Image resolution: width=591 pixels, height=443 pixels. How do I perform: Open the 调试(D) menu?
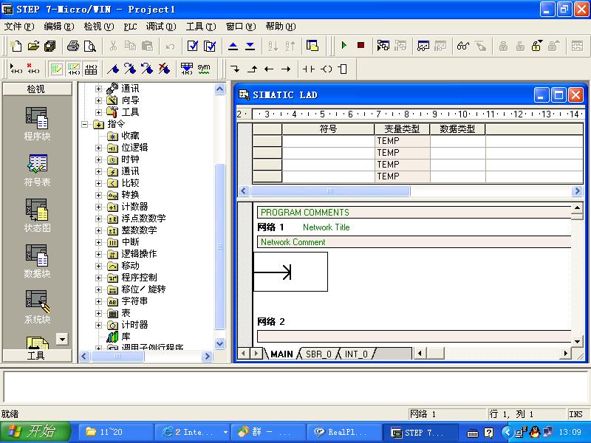[161, 27]
